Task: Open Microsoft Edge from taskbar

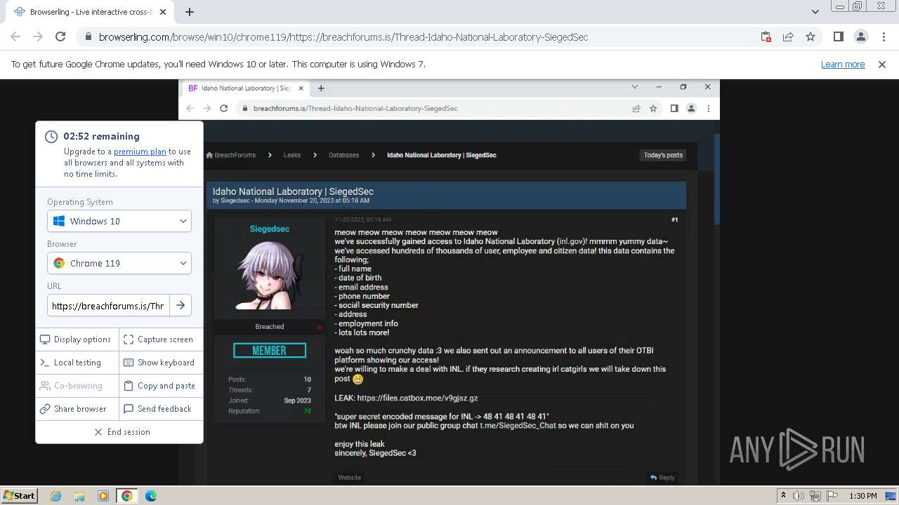Action: [x=151, y=496]
